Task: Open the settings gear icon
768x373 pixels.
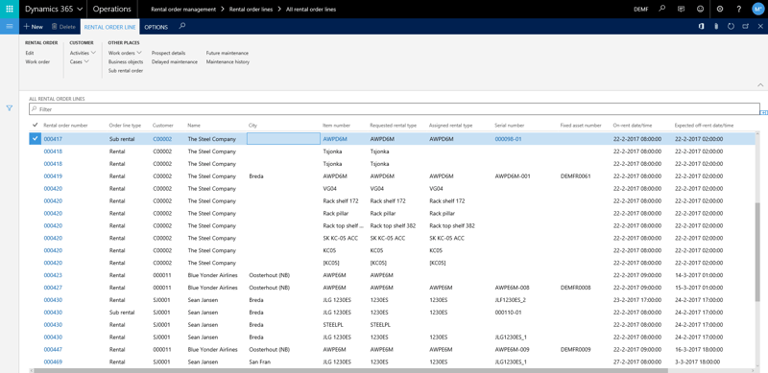Action: pyautogui.click(x=719, y=9)
